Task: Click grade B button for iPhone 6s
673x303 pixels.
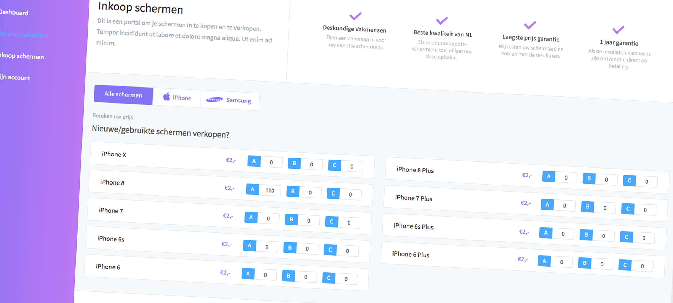Action: click(x=290, y=247)
